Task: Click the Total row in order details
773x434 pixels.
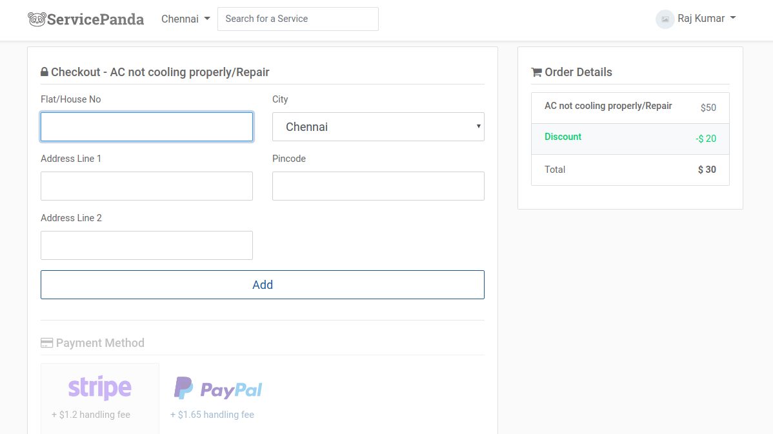Action: 630,170
